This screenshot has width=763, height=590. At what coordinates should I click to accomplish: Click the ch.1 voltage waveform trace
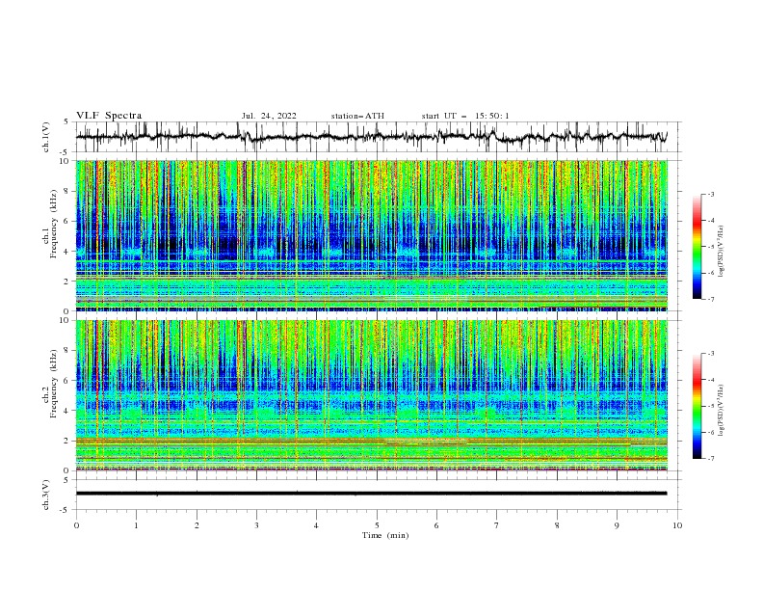(x=372, y=137)
